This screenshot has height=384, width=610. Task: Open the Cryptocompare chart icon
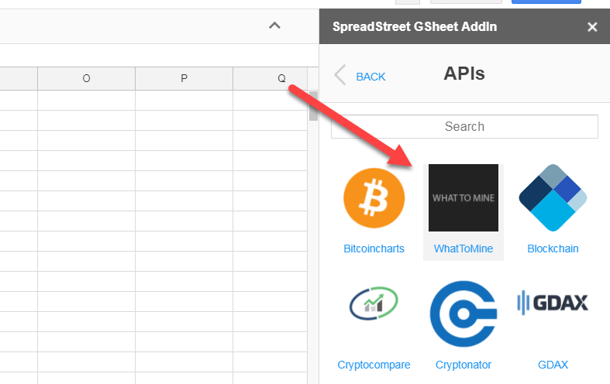[x=374, y=303]
